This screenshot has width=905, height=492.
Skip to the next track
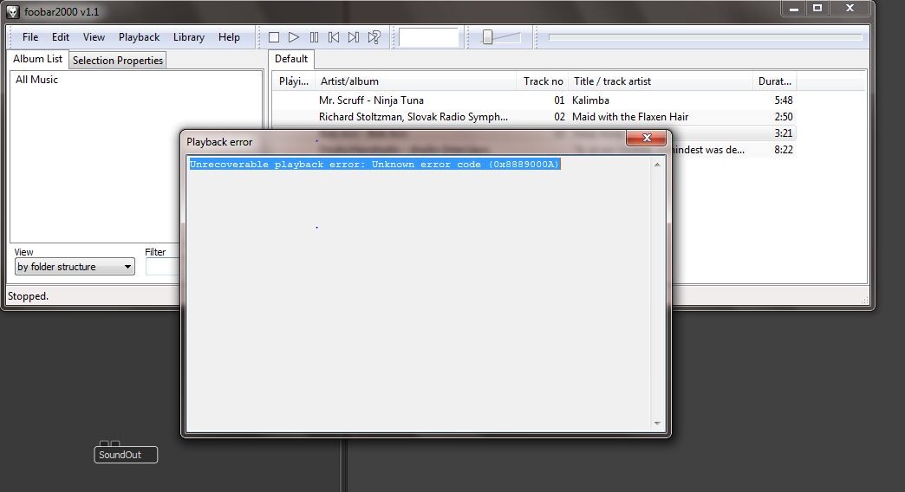(x=354, y=37)
